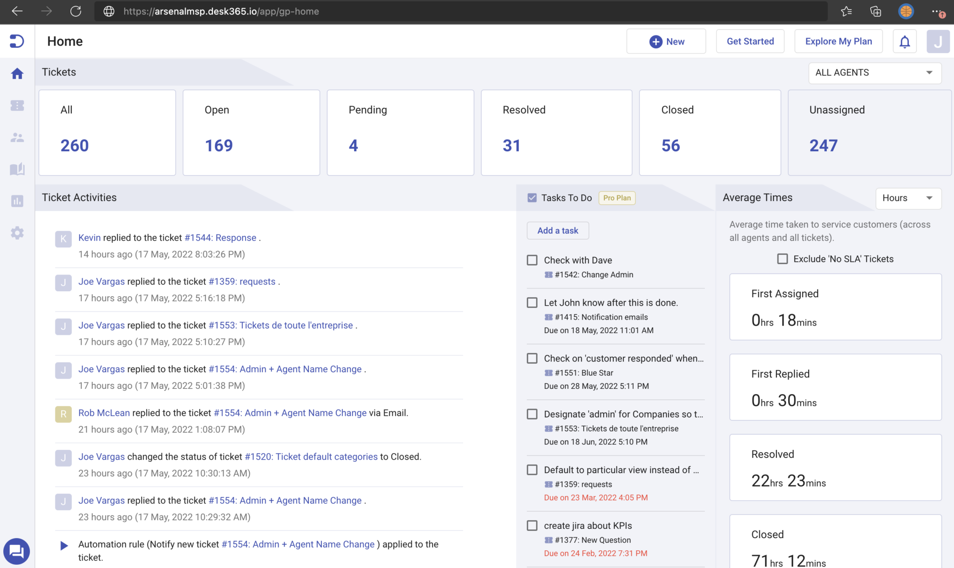The width and height of the screenshot is (954, 568).
Task: Open ticket #1544: Response
Action: click(x=219, y=237)
